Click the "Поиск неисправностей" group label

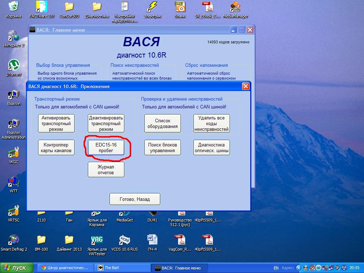coord(135,65)
